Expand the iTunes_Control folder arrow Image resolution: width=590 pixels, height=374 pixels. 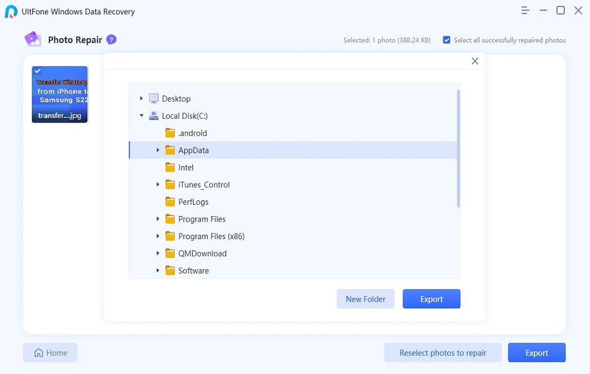point(158,184)
